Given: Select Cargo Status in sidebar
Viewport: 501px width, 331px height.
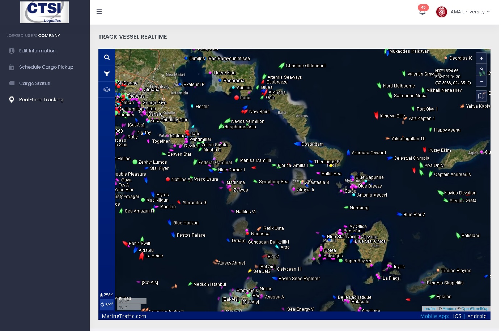Looking at the screenshot, I should click(x=34, y=83).
